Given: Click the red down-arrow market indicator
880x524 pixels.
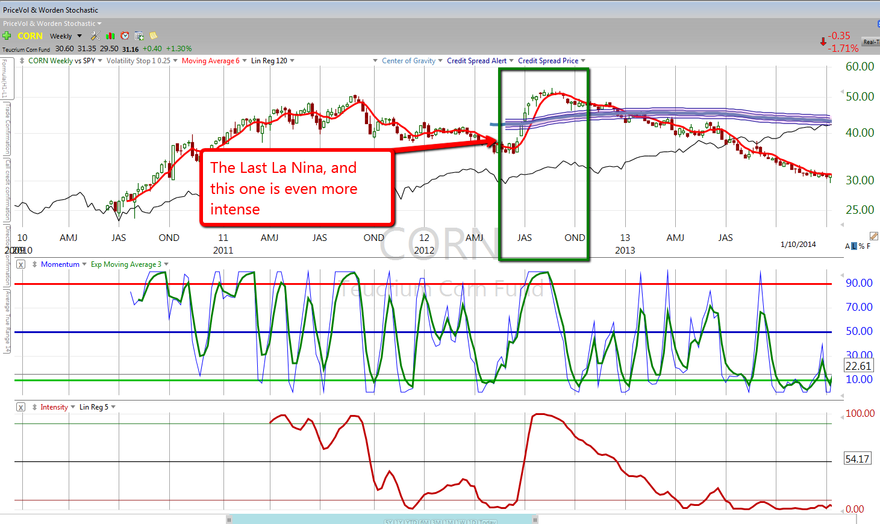Looking at the screenshot, I should [823, 42].
